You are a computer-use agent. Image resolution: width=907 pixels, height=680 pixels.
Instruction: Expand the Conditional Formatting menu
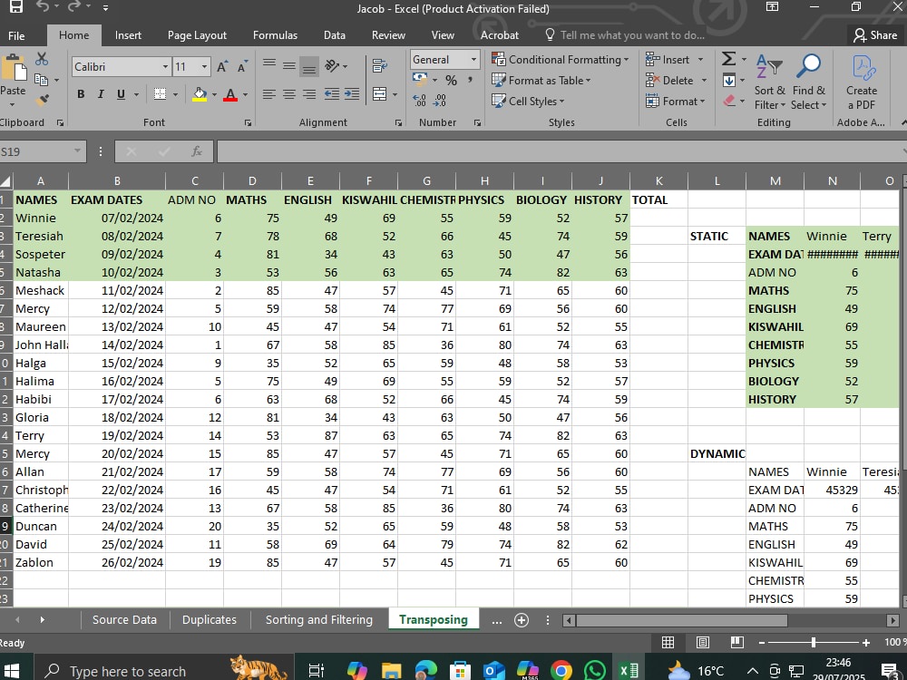(x=560, y=60)
